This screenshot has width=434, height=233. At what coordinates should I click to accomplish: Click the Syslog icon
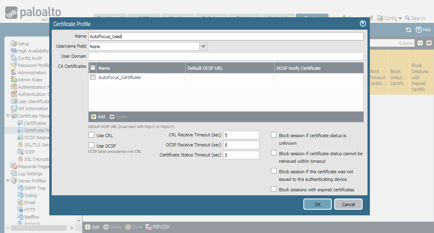20,195
